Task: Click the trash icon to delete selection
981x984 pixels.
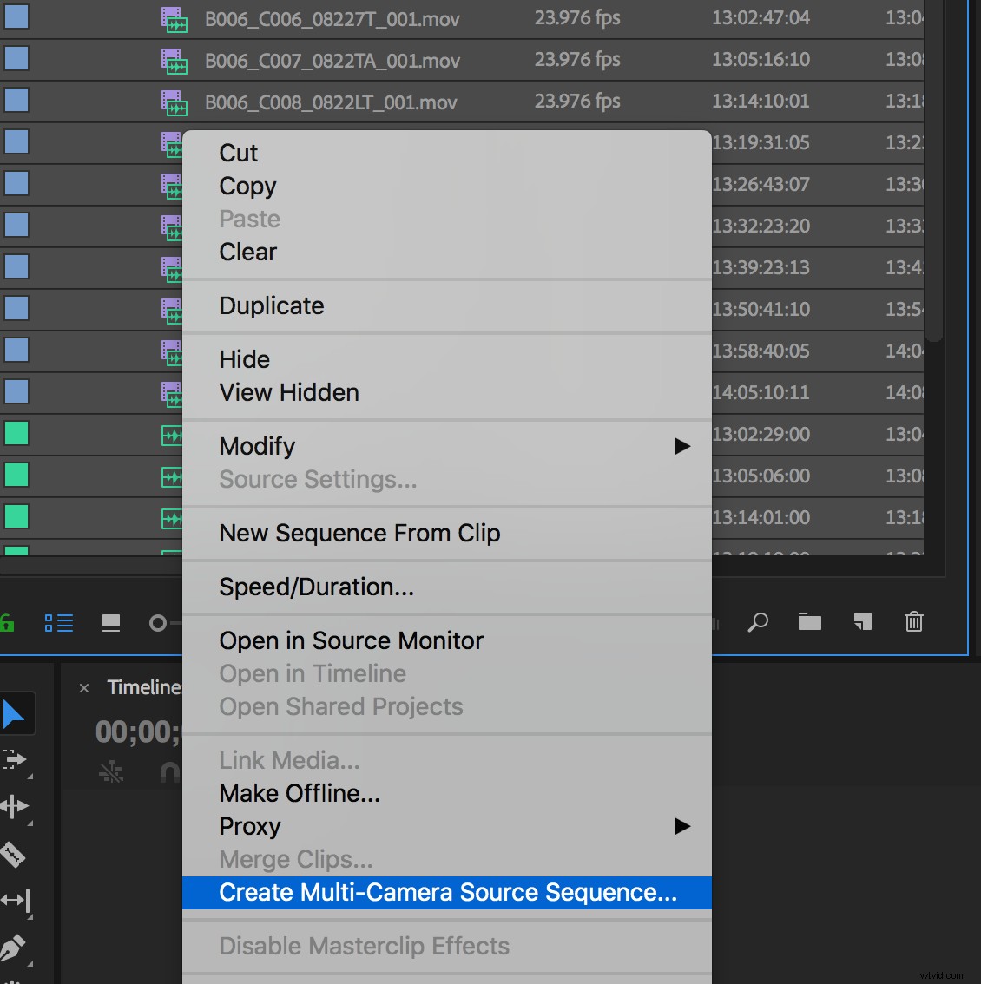Action: pos(913,622)
